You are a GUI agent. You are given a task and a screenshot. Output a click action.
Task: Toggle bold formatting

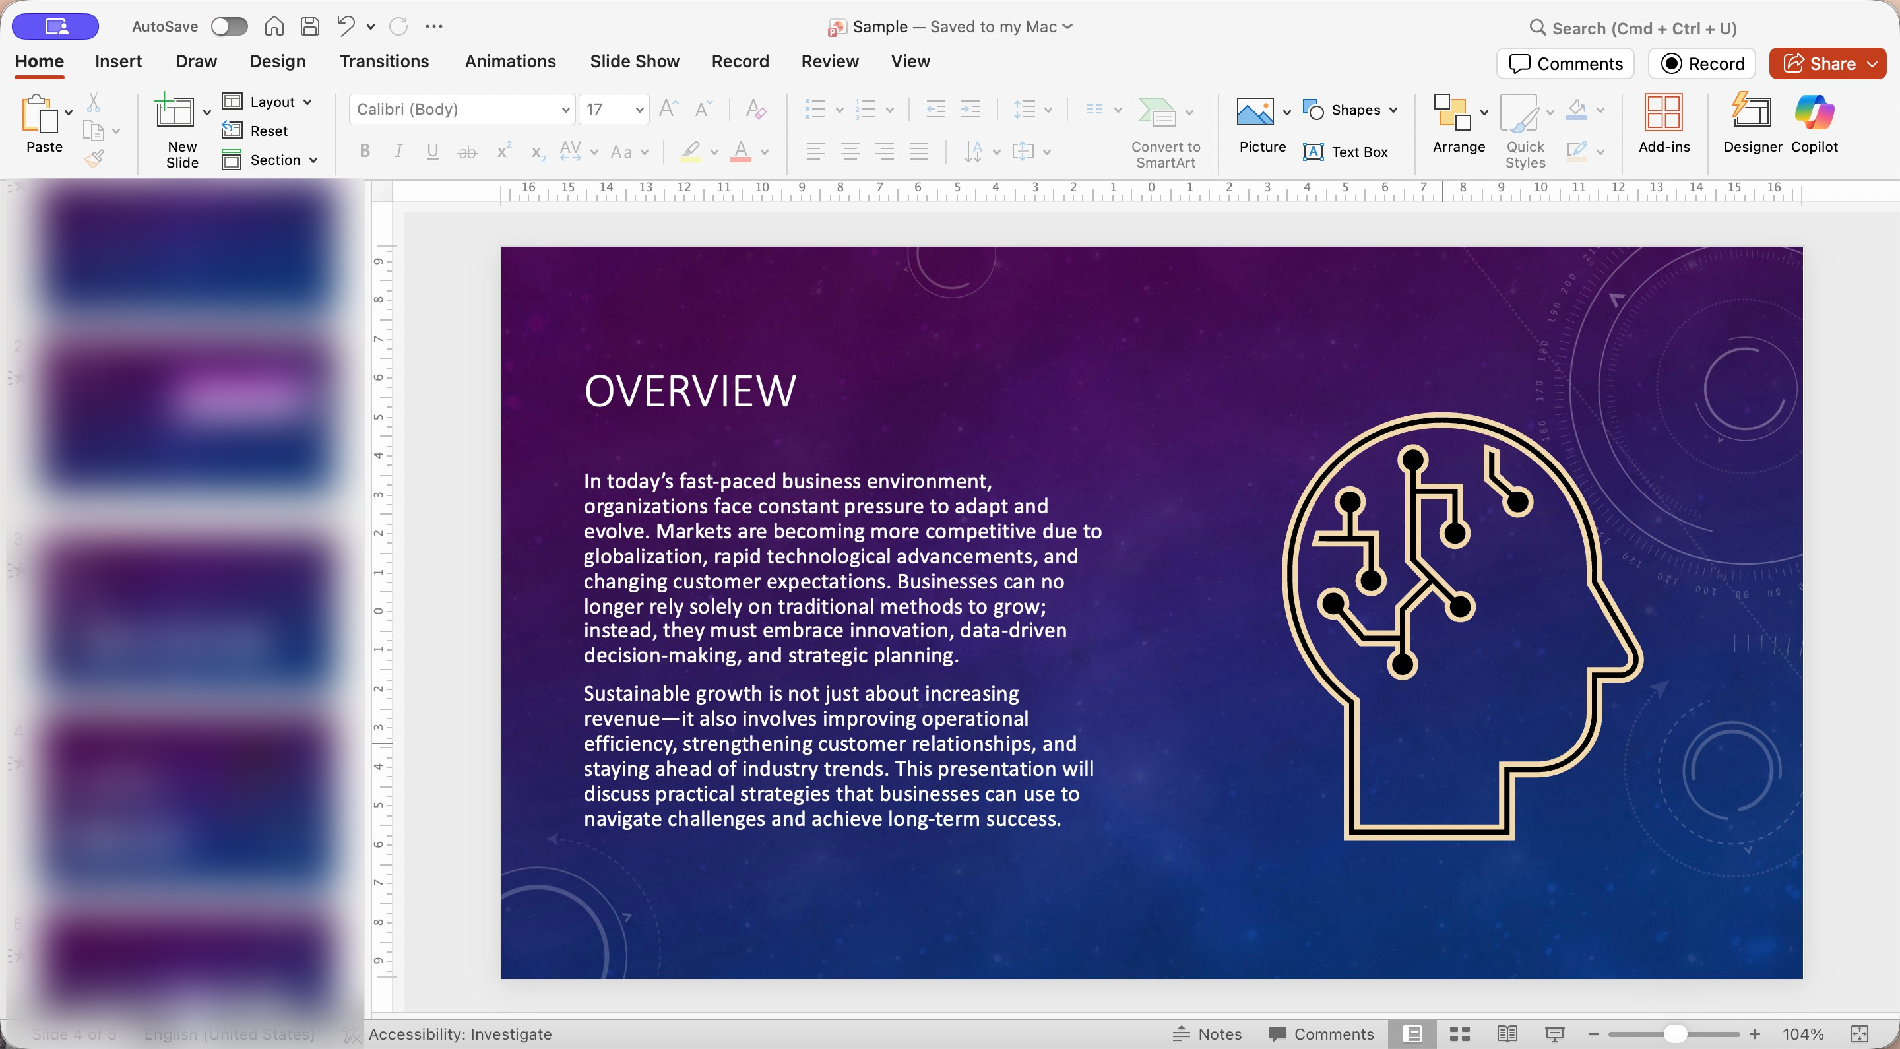(364, 152)
